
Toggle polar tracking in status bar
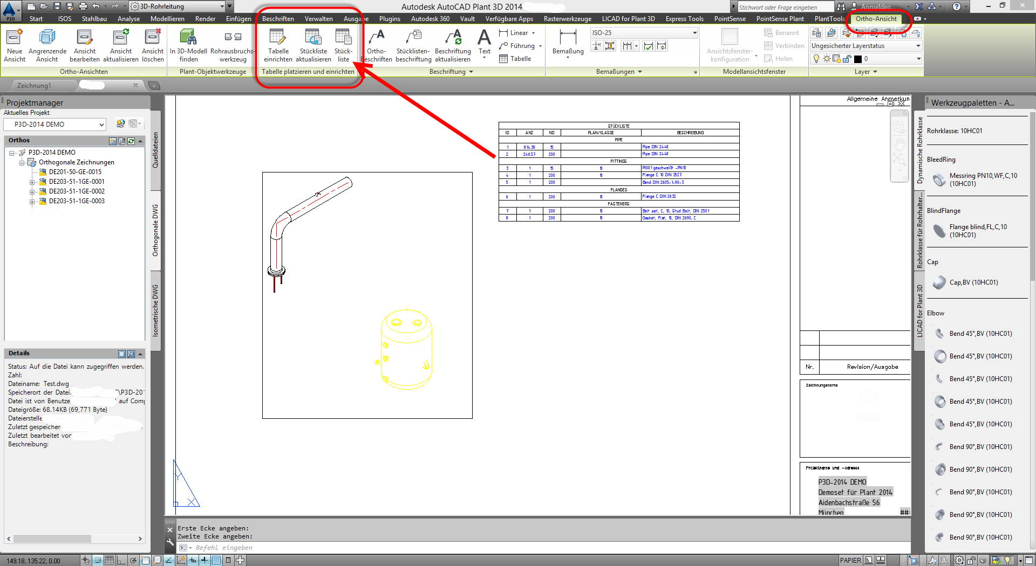[133, 560]
